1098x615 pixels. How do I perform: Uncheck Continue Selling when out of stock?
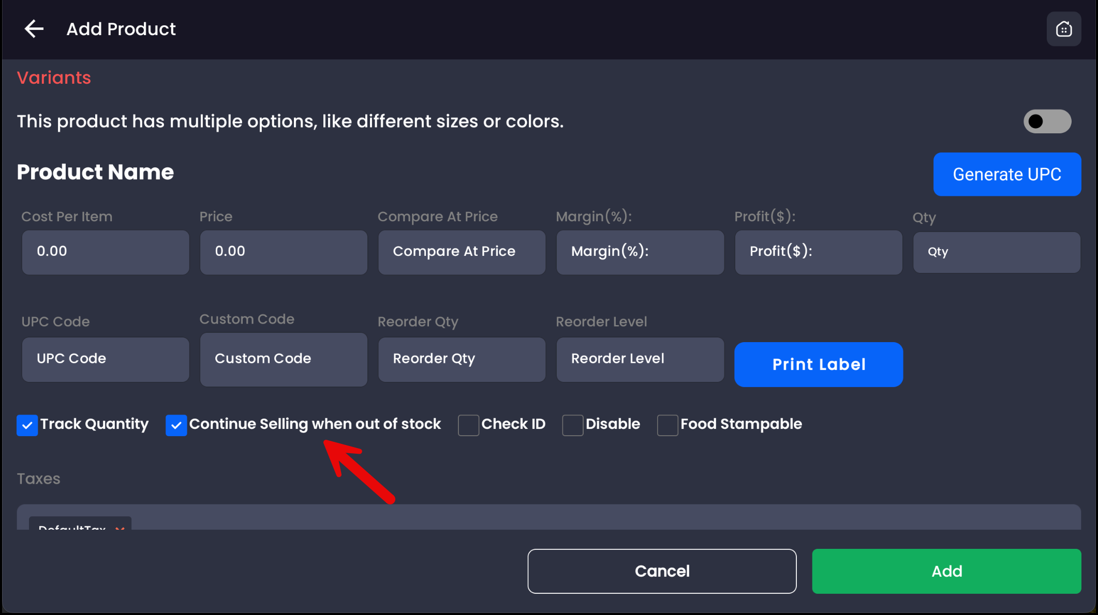176,425
